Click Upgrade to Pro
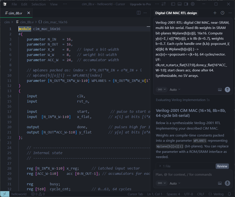Screen dimensions: 235x197 click(140, 4)
